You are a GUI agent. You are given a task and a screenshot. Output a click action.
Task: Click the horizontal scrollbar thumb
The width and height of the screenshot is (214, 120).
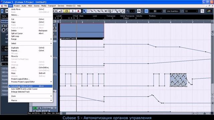[64, 113]
